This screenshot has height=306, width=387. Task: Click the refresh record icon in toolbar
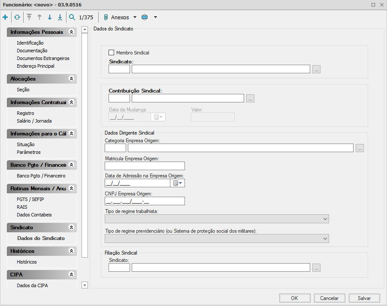click(x=17, y=18)
